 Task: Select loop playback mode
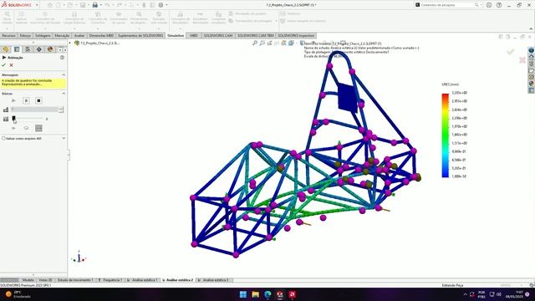tap(26, 128)
